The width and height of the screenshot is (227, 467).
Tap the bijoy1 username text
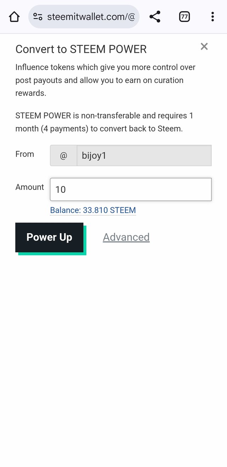coord(94,155)
